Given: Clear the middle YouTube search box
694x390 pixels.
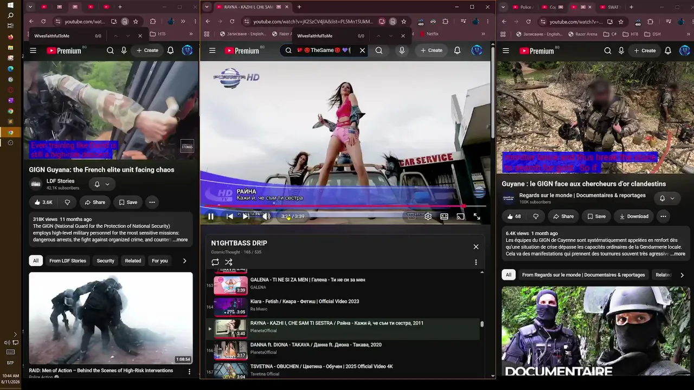Looking at the screenshot, I should pyautogui.click(x=362, y=50).
